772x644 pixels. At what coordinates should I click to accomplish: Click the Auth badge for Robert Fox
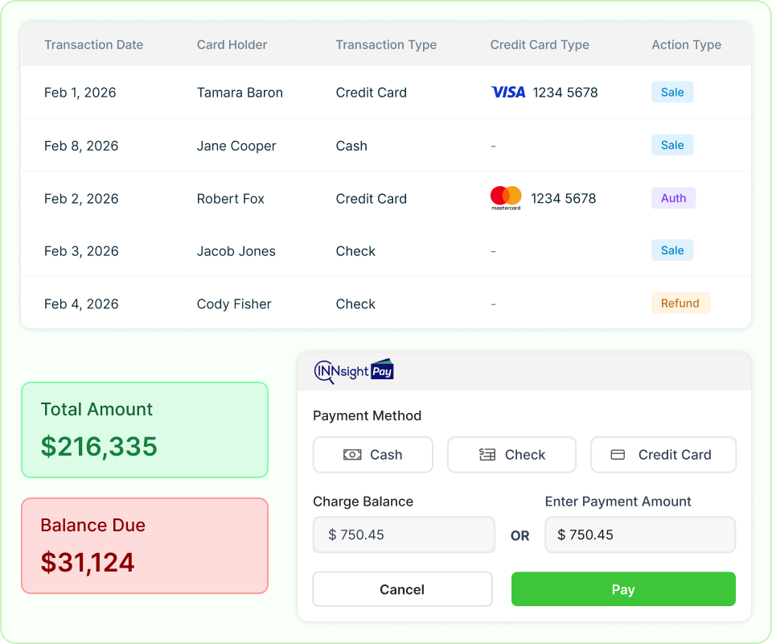tap(673, 198)
